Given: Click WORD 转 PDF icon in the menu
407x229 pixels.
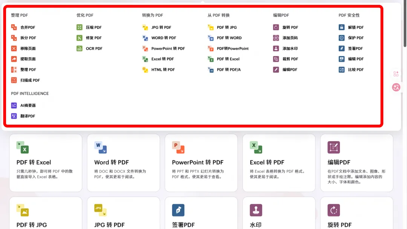Looking at the screenshot, I should tap(145, 38).
